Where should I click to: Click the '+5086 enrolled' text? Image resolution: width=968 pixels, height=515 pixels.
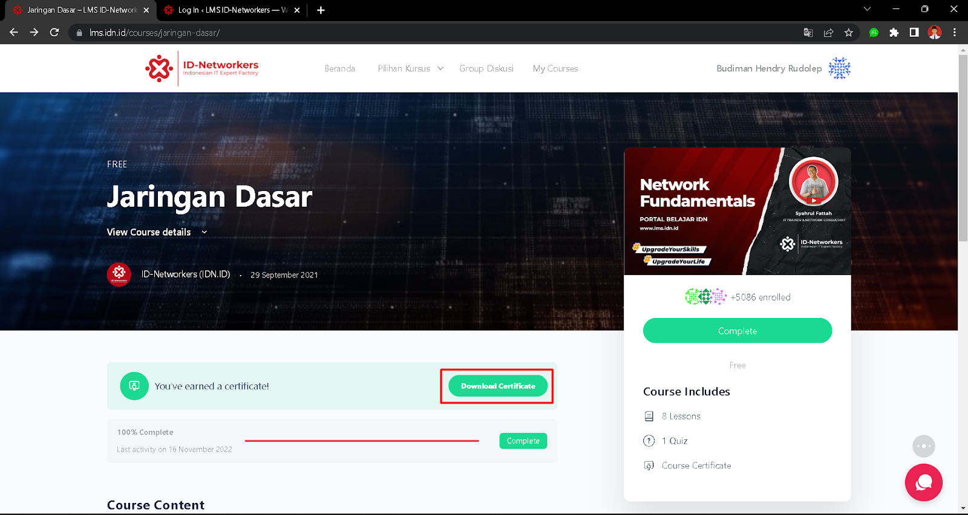[x=760, y=297]
